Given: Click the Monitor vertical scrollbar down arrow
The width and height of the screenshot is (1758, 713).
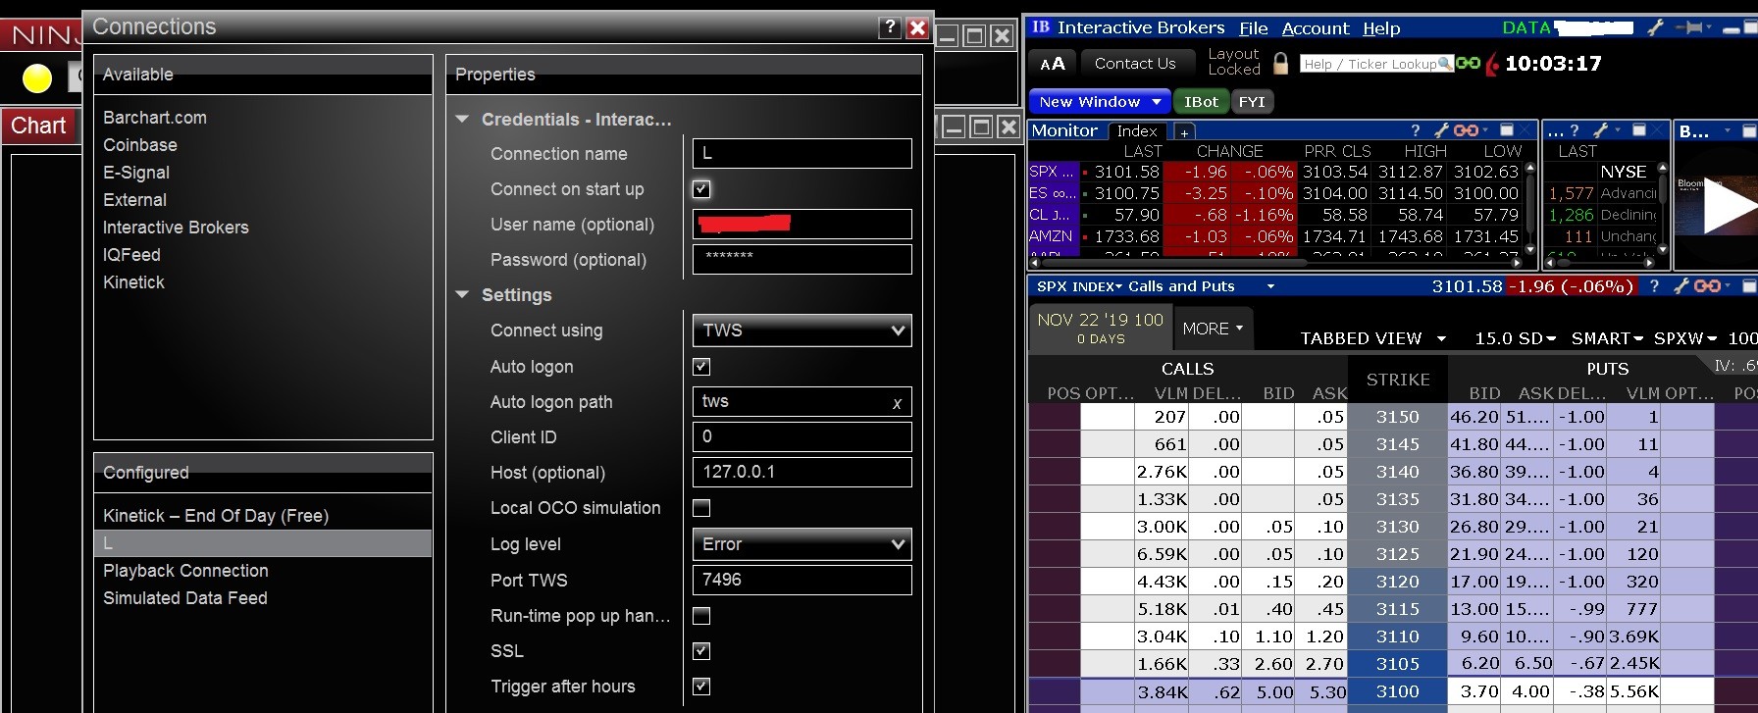Looking at the screenshot, I should pos(1530,249).
